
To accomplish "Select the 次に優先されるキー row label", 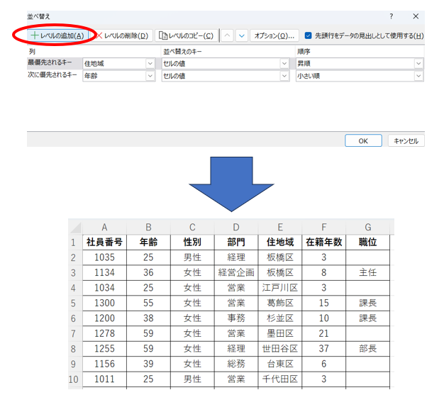I will [x=52, y=75].
